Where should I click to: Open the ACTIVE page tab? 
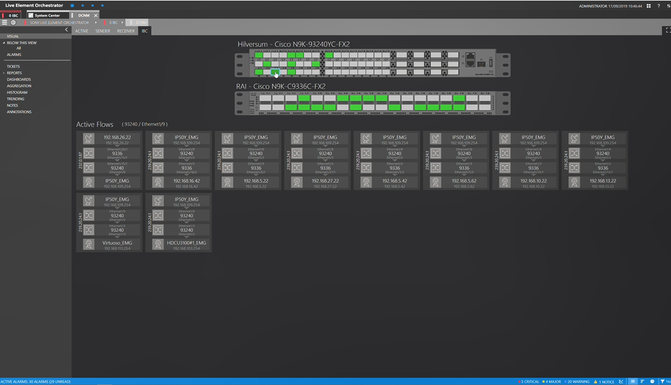click(82, 31)
